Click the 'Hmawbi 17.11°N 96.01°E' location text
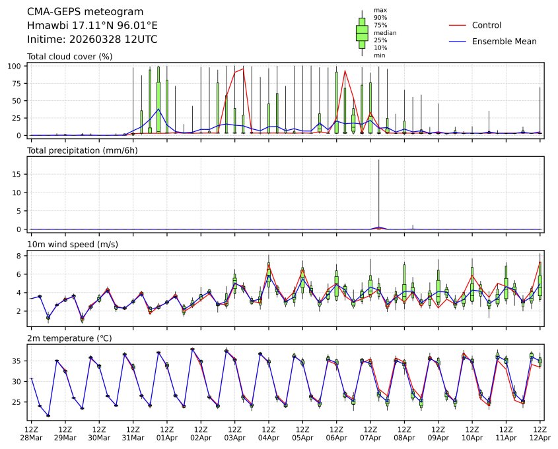Viewport: 558px width, 449px height. [92, 26]
